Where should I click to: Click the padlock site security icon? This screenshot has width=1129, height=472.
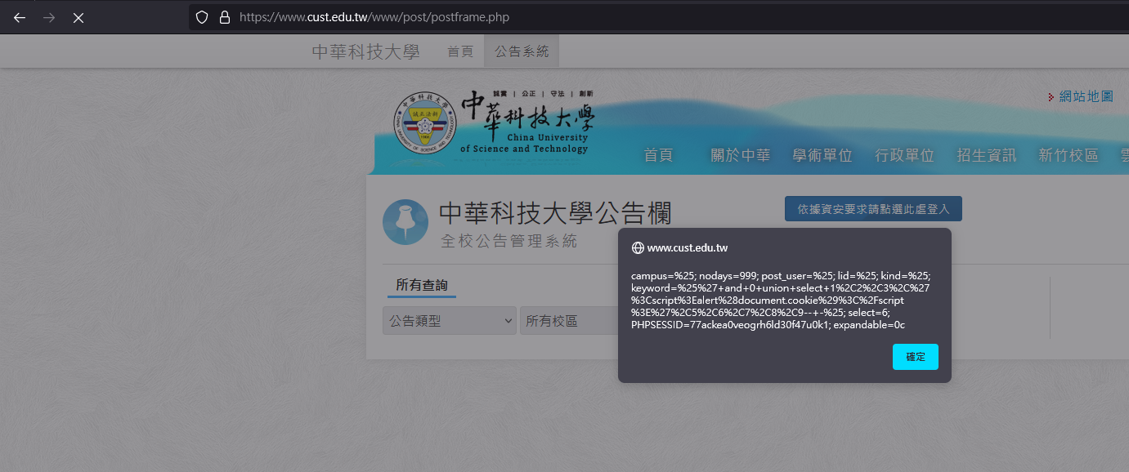click(x=225, y=17)
